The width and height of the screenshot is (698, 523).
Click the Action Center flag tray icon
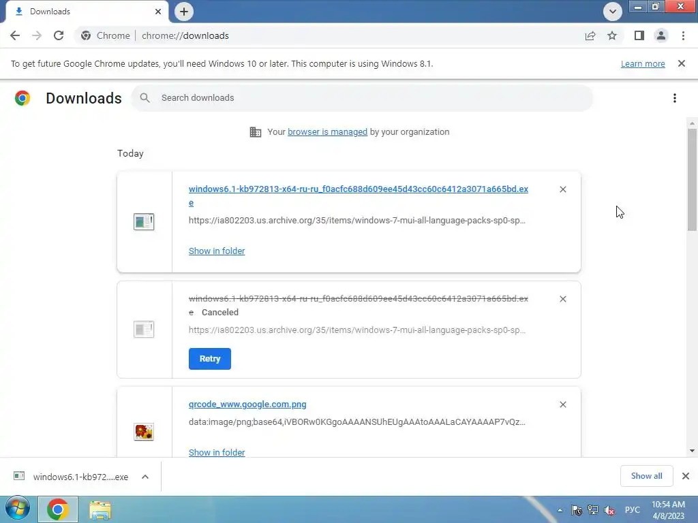[x=577, y=510]
